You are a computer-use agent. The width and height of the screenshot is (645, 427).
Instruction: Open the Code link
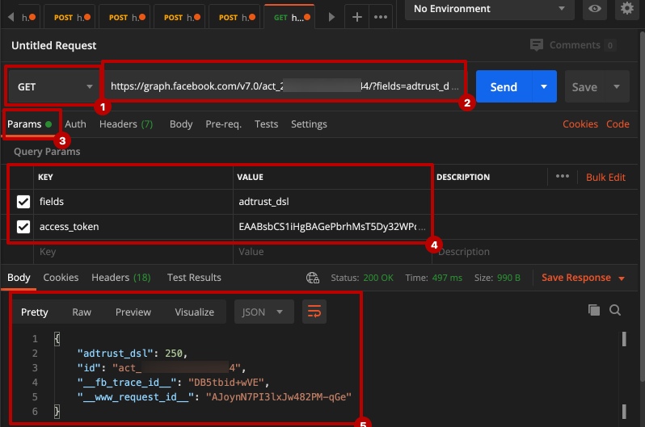(618, 124)
